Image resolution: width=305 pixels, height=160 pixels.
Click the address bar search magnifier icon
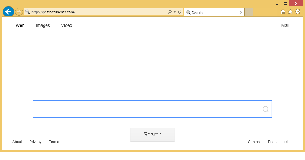tap(170, 12)
